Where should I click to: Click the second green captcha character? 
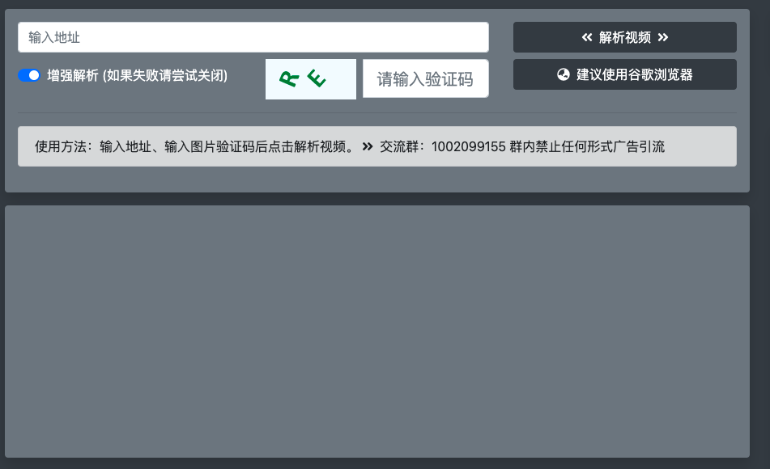317,78
